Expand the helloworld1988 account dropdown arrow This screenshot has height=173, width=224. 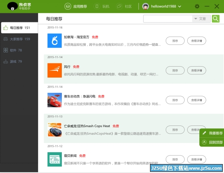click(x=180, y=6)
